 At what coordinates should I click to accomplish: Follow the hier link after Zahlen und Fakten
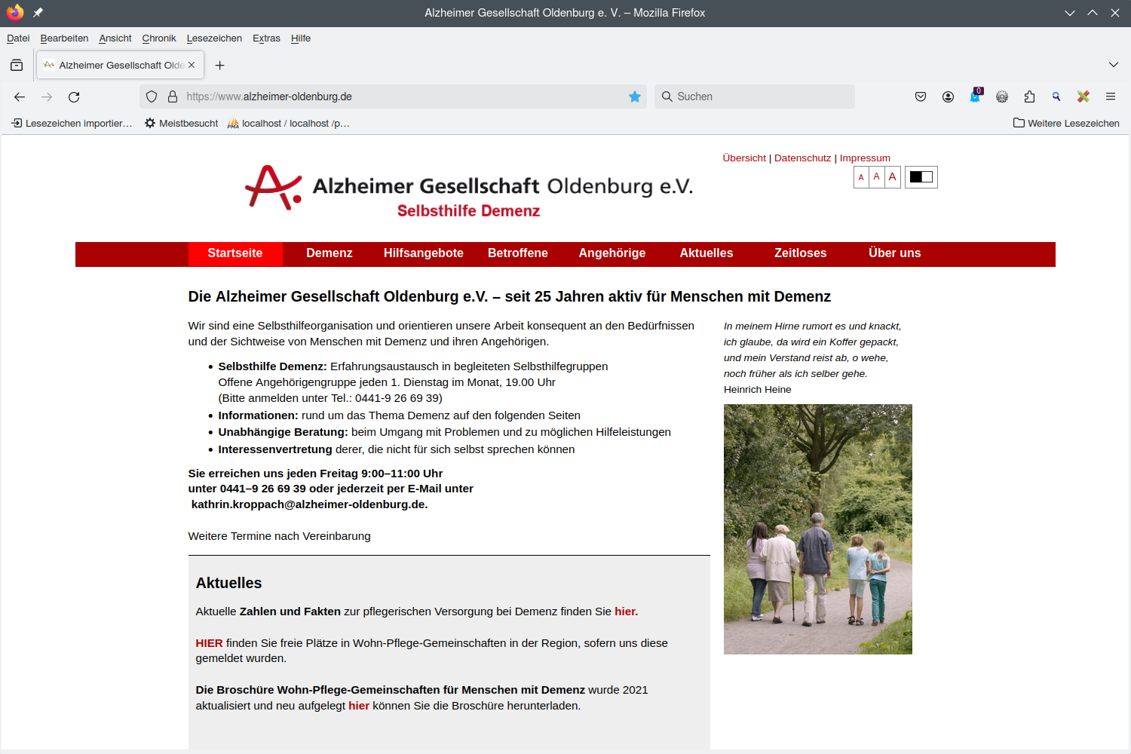(x=626, y=611)
